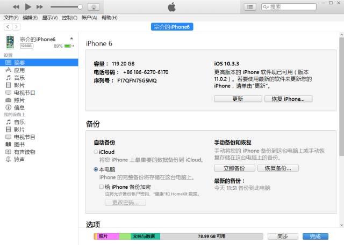Open 信息 info in the sidebar
The width and height of the screenshot is (344, 245).
pos(19,108)
